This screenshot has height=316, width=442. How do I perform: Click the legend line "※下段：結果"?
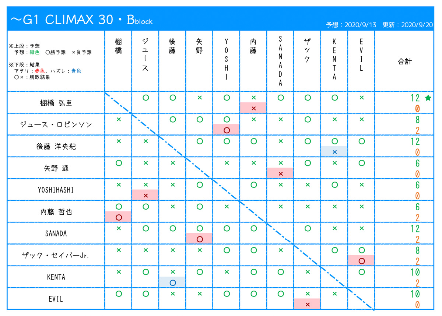click(24, 65)
